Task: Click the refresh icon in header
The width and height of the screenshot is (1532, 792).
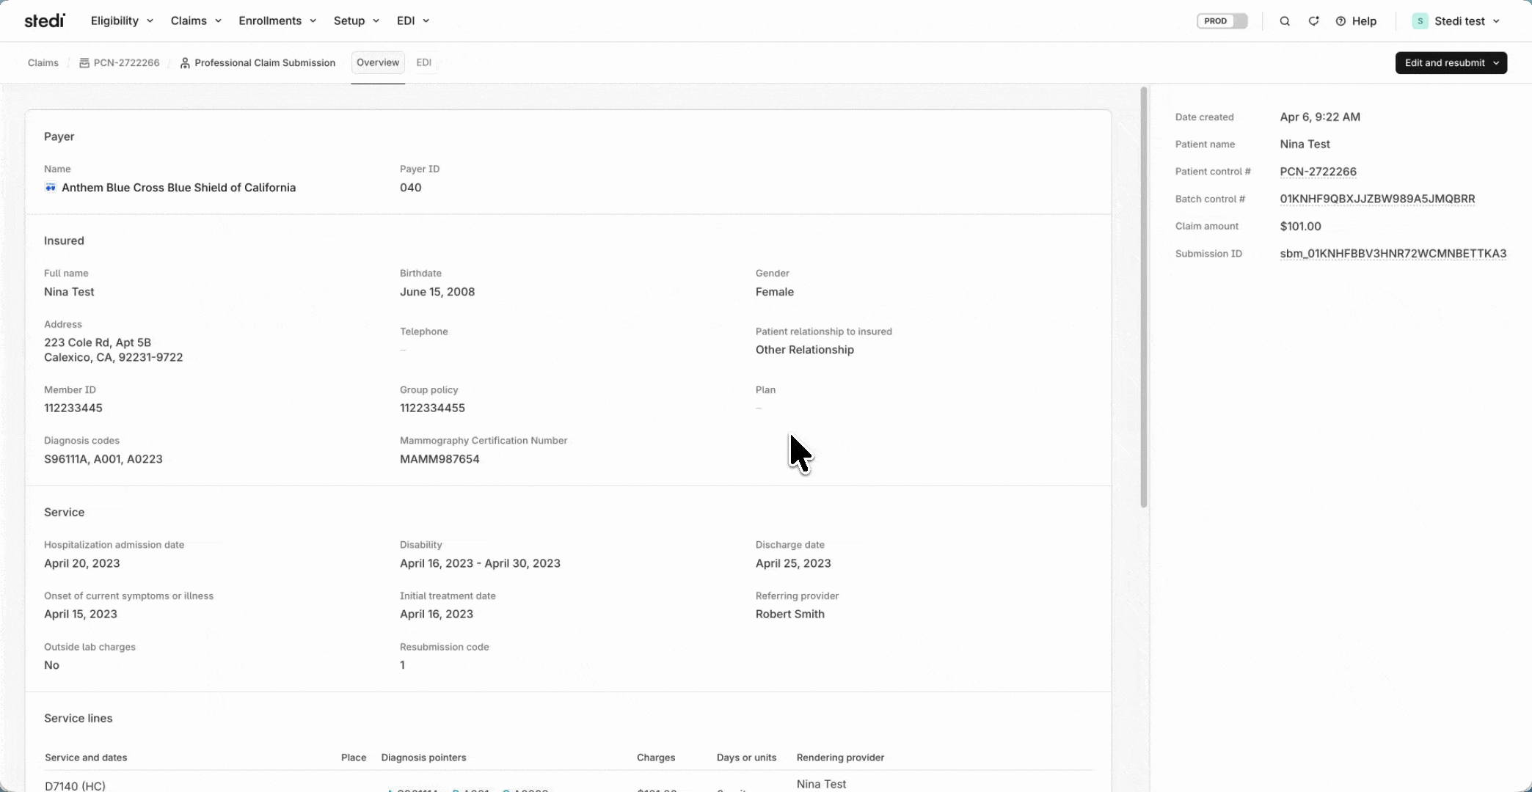Action: 1313,21
